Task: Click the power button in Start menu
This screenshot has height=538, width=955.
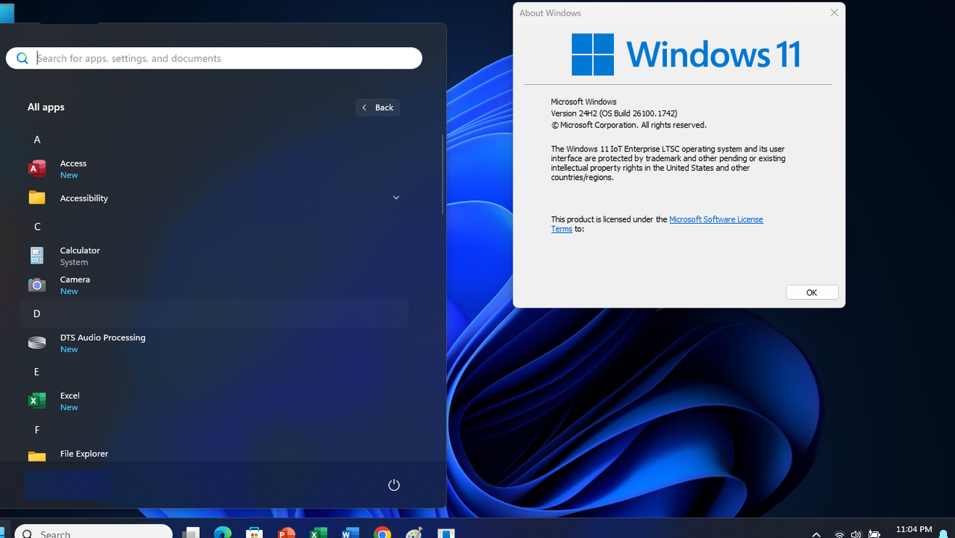Action: tap(394, 485)
